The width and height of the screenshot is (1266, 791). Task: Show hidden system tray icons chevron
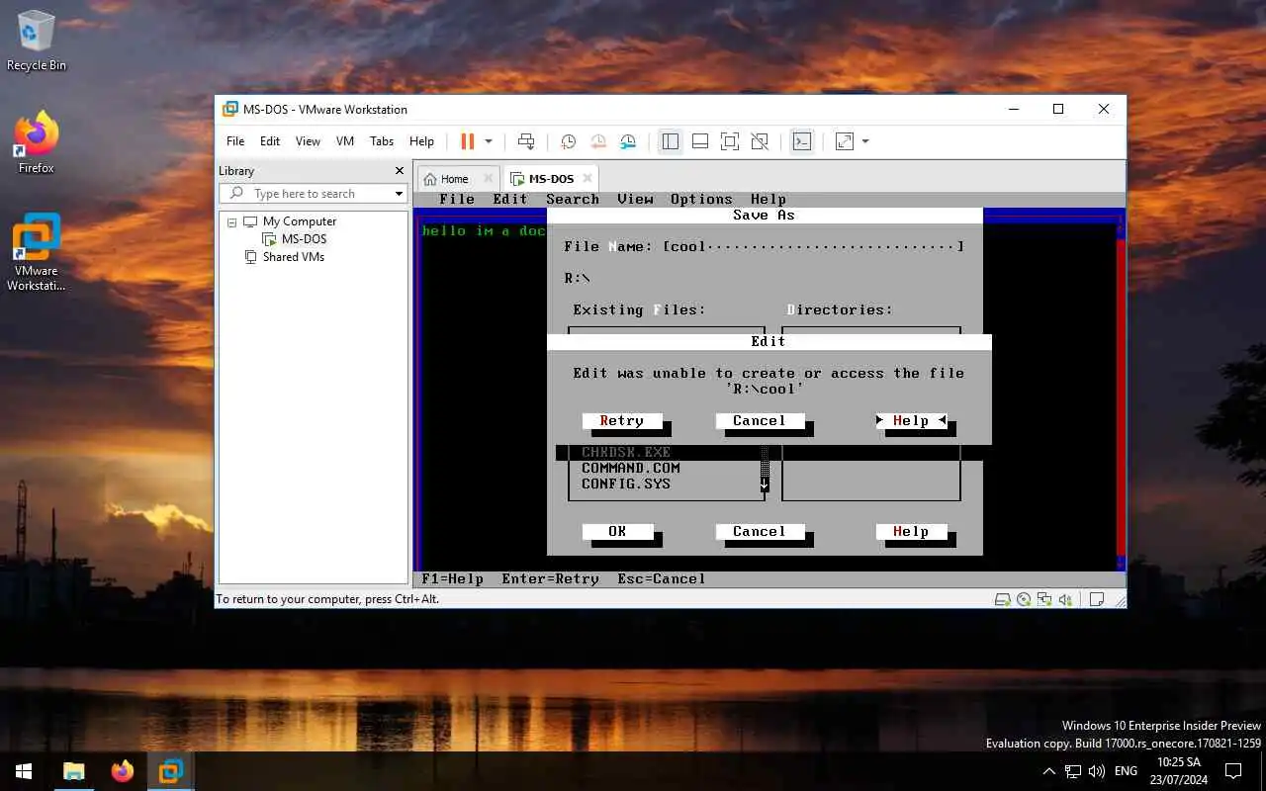tap(1049, 771)
